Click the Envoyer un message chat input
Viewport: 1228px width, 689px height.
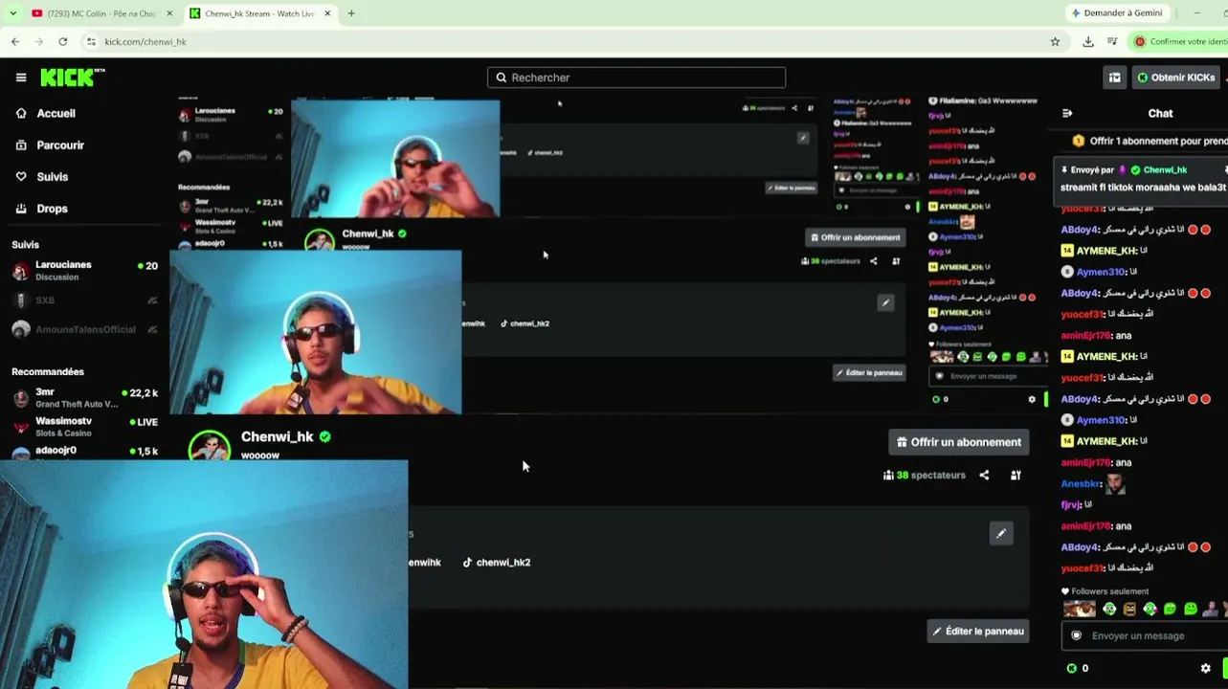[1143, 635]
